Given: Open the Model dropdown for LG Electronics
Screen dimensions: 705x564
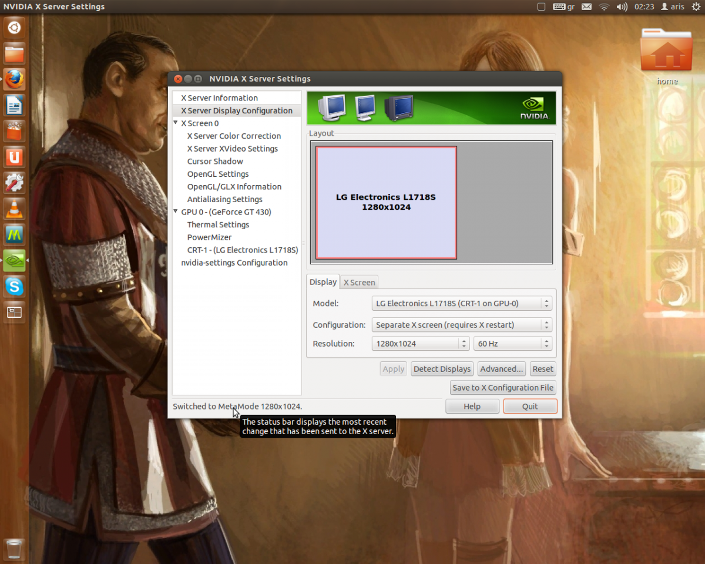Looking at the screenshot, I should (462, 304).
